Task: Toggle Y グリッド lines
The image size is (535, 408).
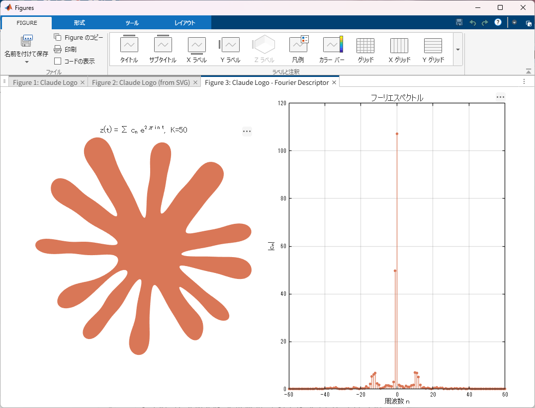Action: pyautogui.click(x=433, y=49)
